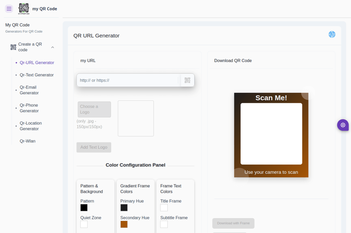Click the Add Text Logo button
The width and height of the screenshot is (351, 233).
(94, 148)
